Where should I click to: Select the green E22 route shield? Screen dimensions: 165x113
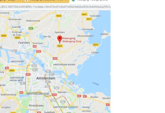point(31,28)
